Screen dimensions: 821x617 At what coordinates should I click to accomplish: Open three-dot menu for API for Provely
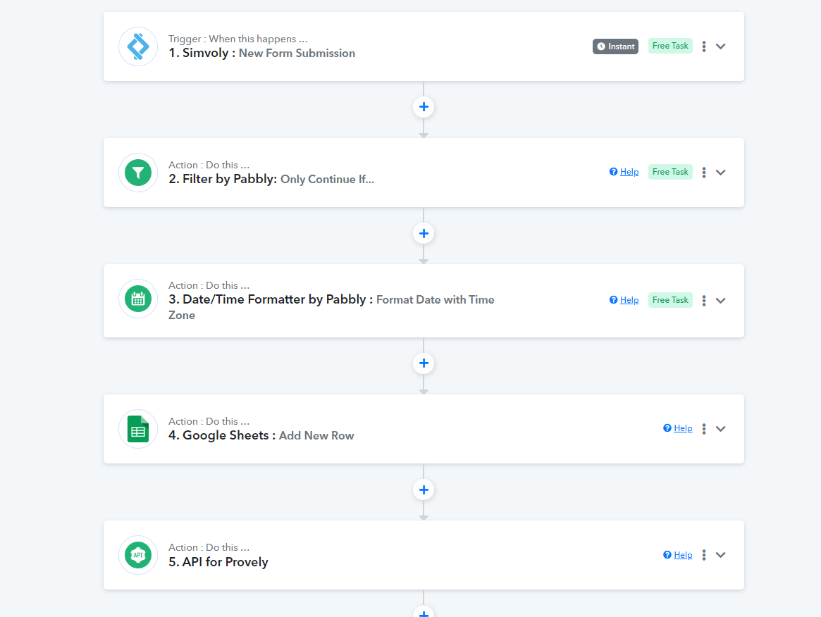[x=704, y=555]
